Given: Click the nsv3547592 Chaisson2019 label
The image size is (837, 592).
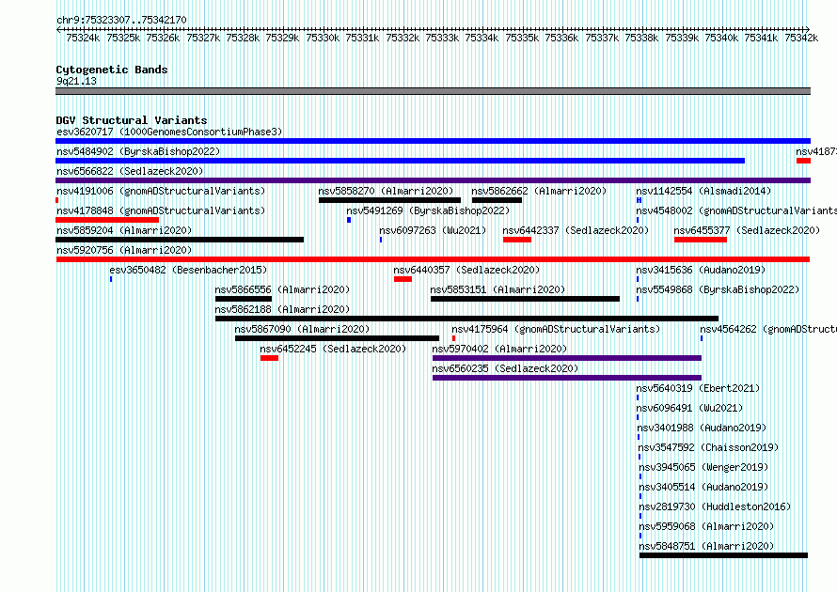Looking at the screenshot, I should (x=709, y=447).
